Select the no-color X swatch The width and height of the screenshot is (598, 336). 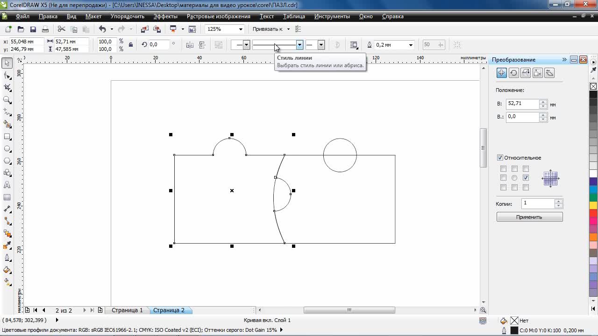593,86
